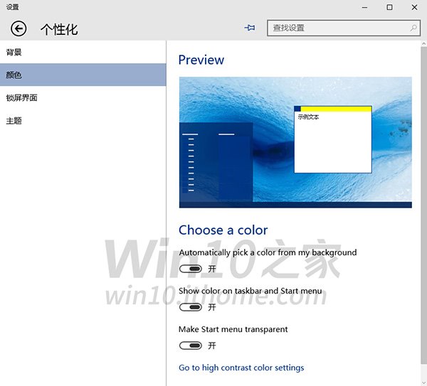Click the 个性化 page title
Screen dimensions: 427x386
(x=59, y=29)
